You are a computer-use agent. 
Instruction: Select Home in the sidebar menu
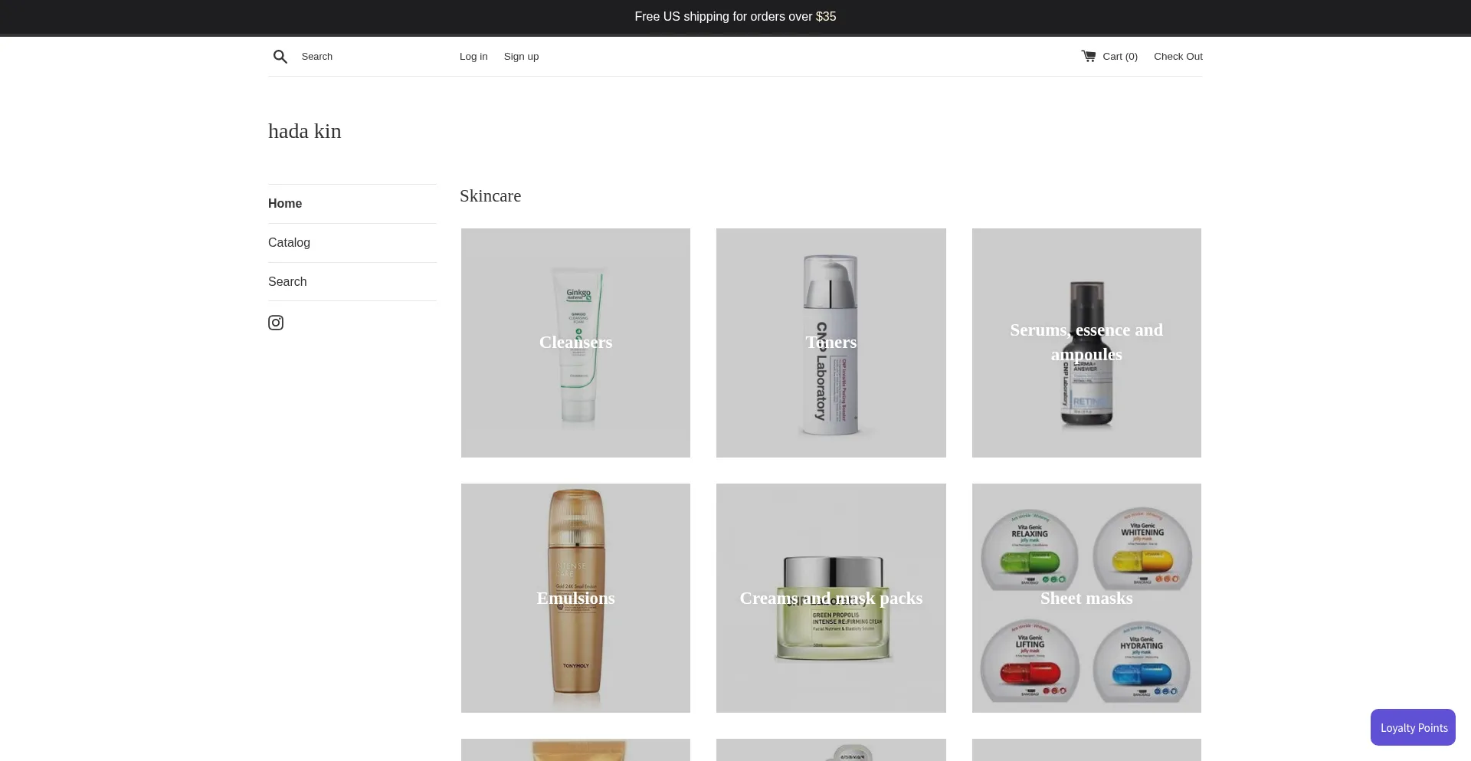285,204
